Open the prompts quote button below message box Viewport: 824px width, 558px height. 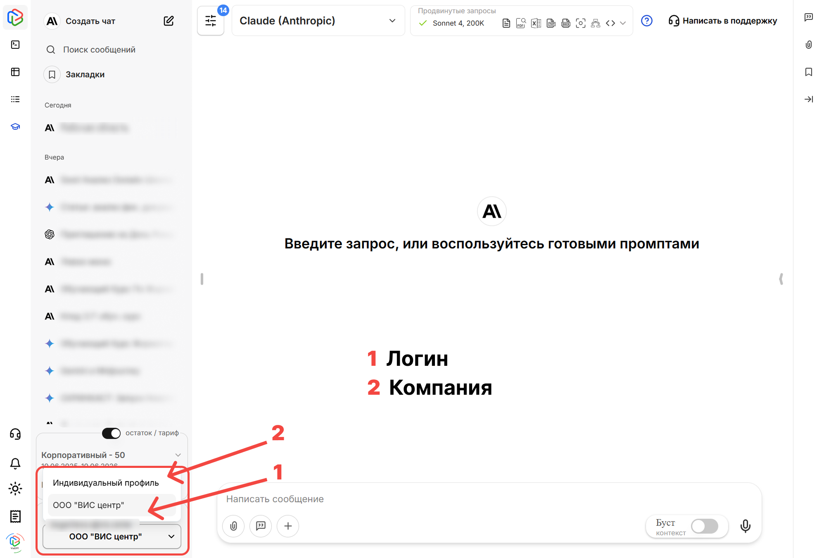(261, 526)
